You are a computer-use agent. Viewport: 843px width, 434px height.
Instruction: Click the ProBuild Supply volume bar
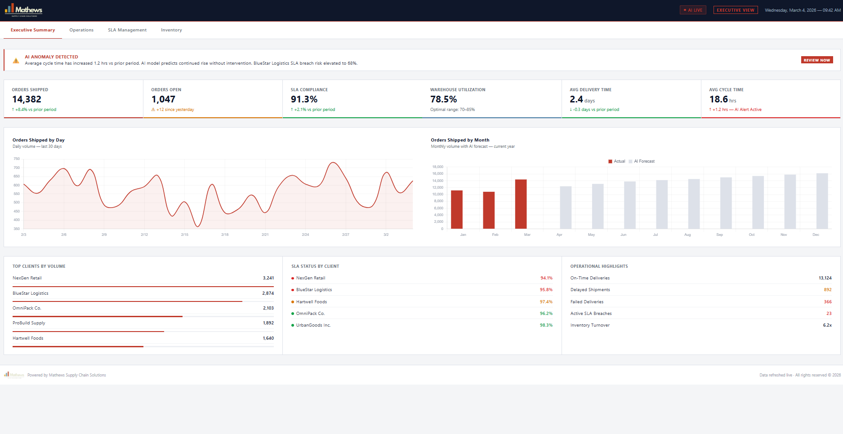[x=88, y=332]
